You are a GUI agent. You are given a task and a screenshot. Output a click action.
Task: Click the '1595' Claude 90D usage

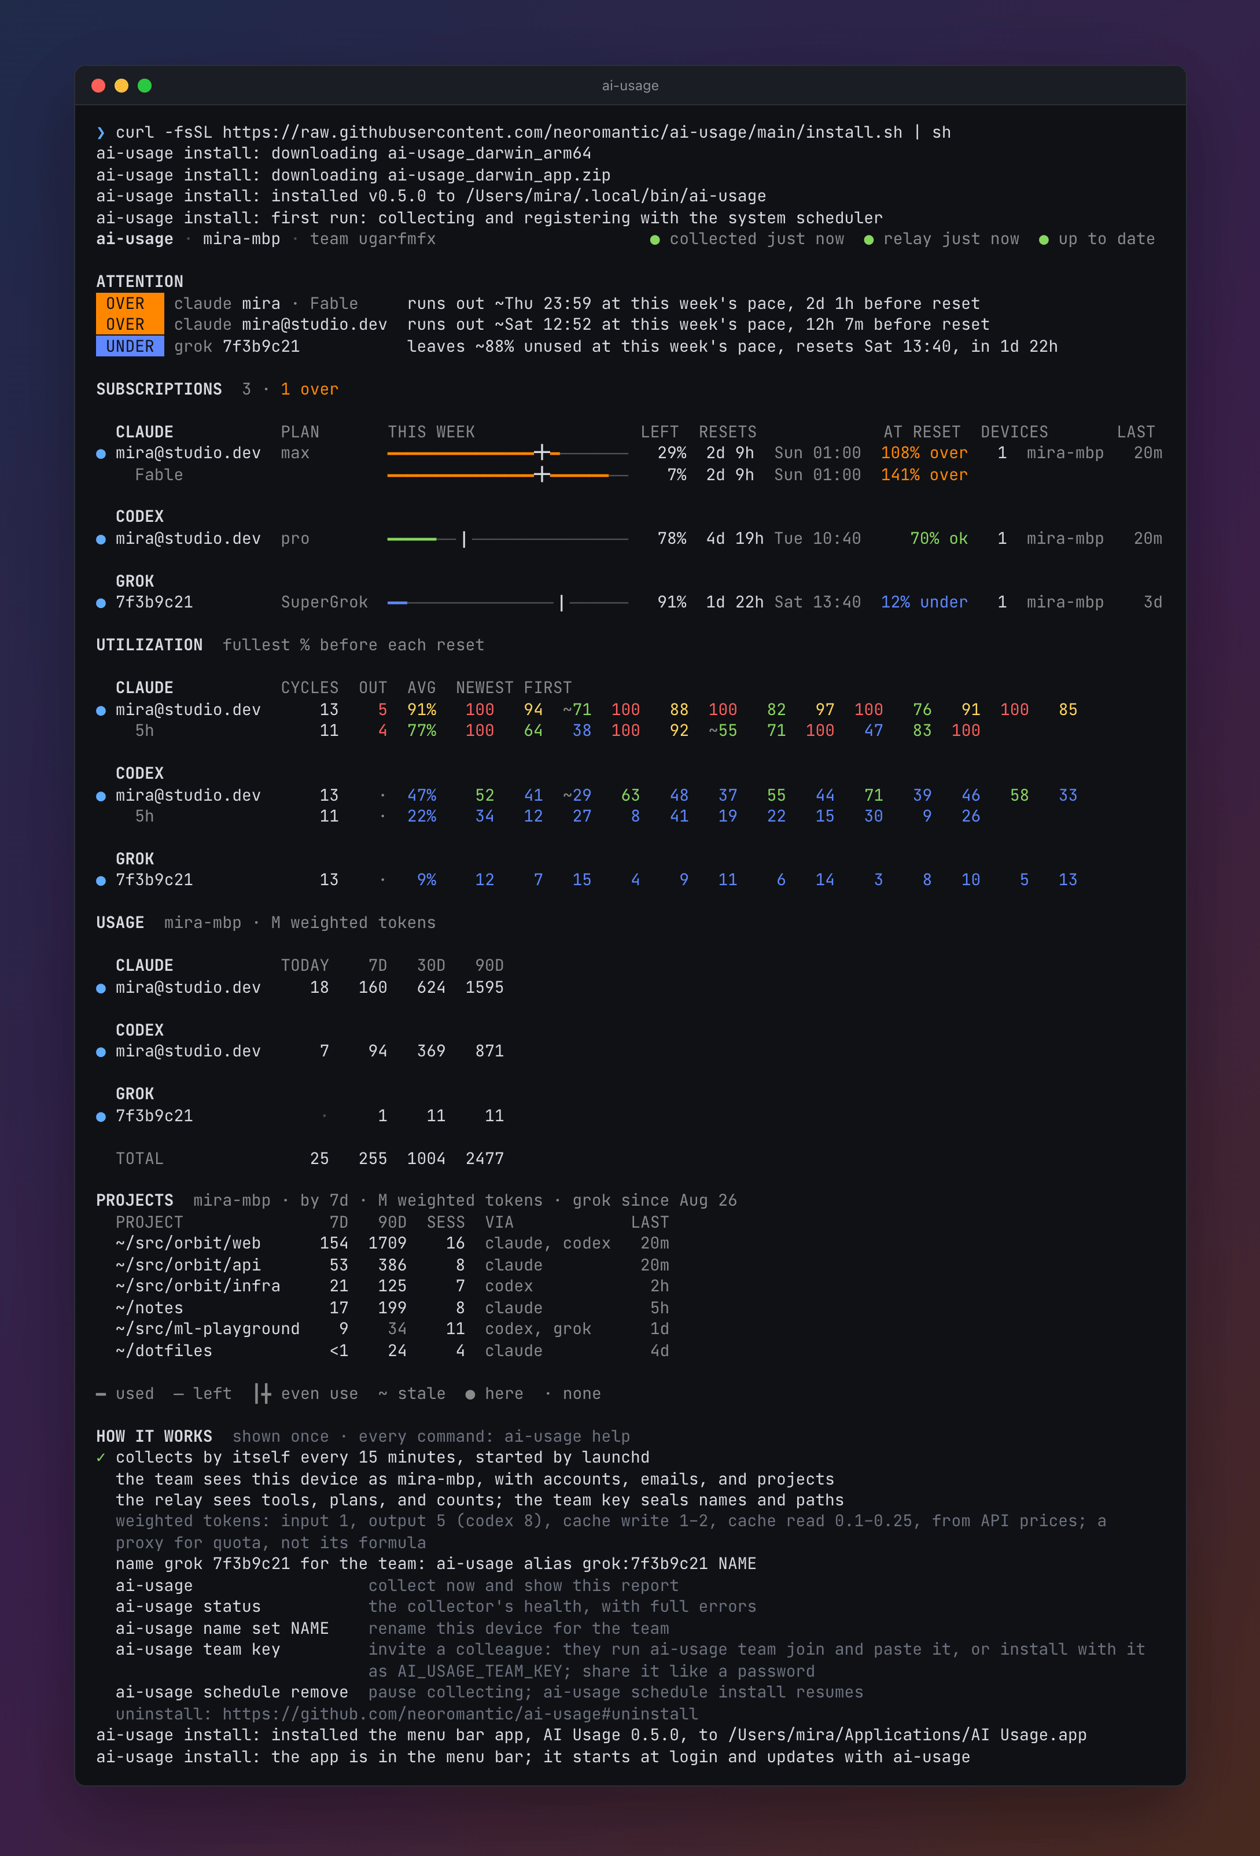coord(485,988)
